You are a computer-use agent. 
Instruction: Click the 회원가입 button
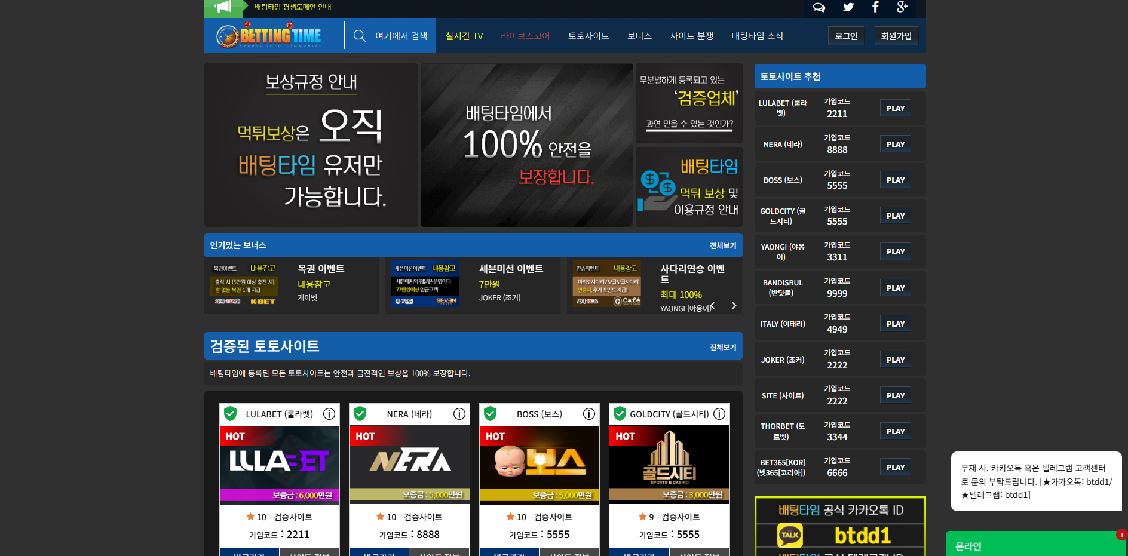pyautogui.click(x=896, y=36)
